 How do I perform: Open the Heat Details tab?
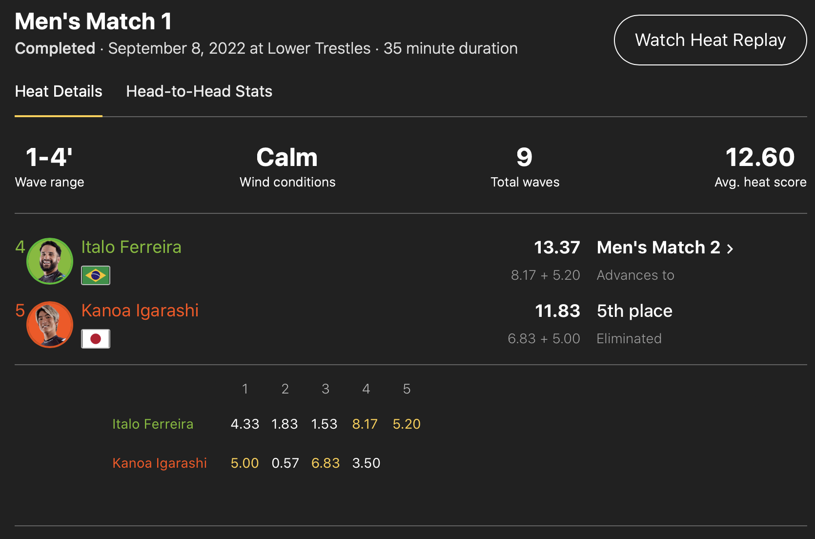(x=59, y=92)
